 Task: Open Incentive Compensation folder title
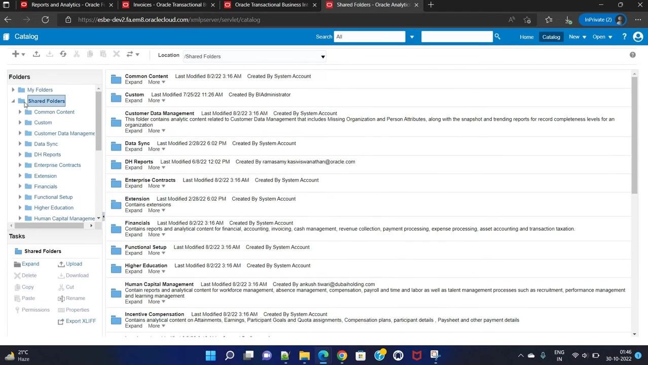(154, 314)
